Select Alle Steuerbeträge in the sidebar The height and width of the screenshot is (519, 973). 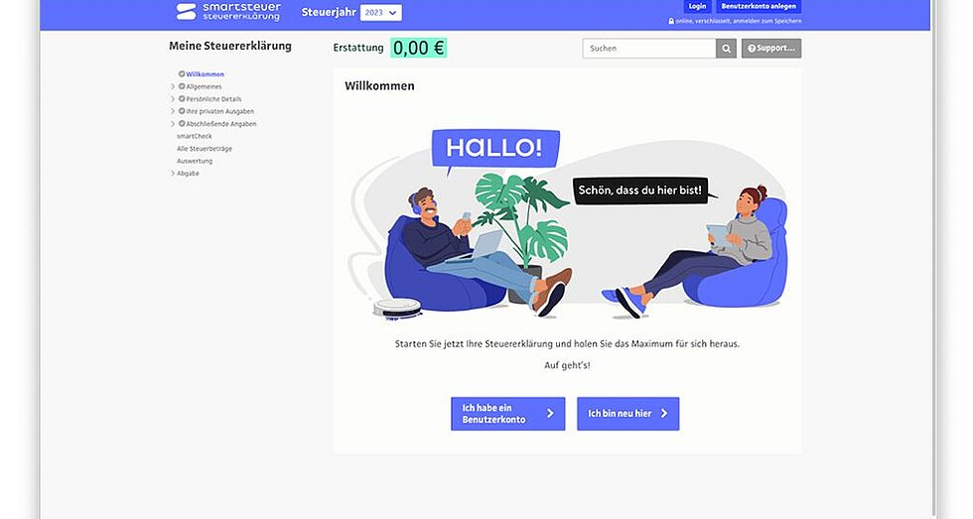[x=205, y=149]
